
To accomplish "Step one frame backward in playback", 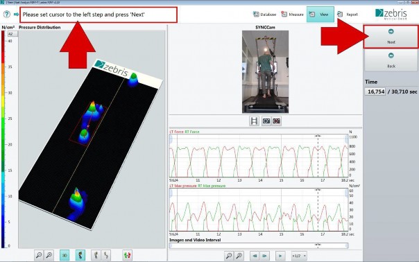I will point(255,256).
